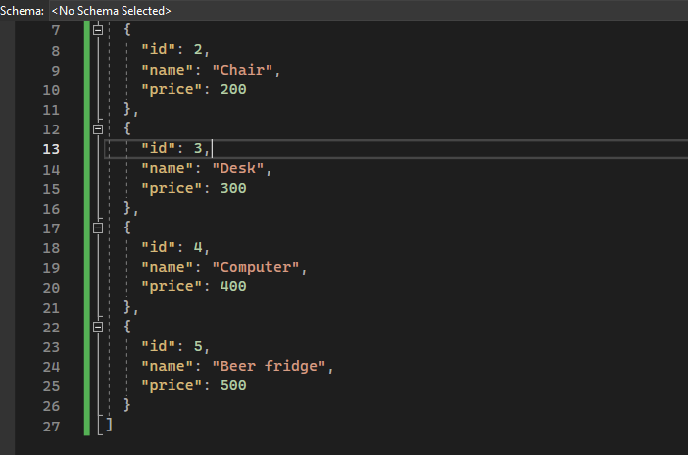
Task: Click the price value 500
Action: coord(233,385)
